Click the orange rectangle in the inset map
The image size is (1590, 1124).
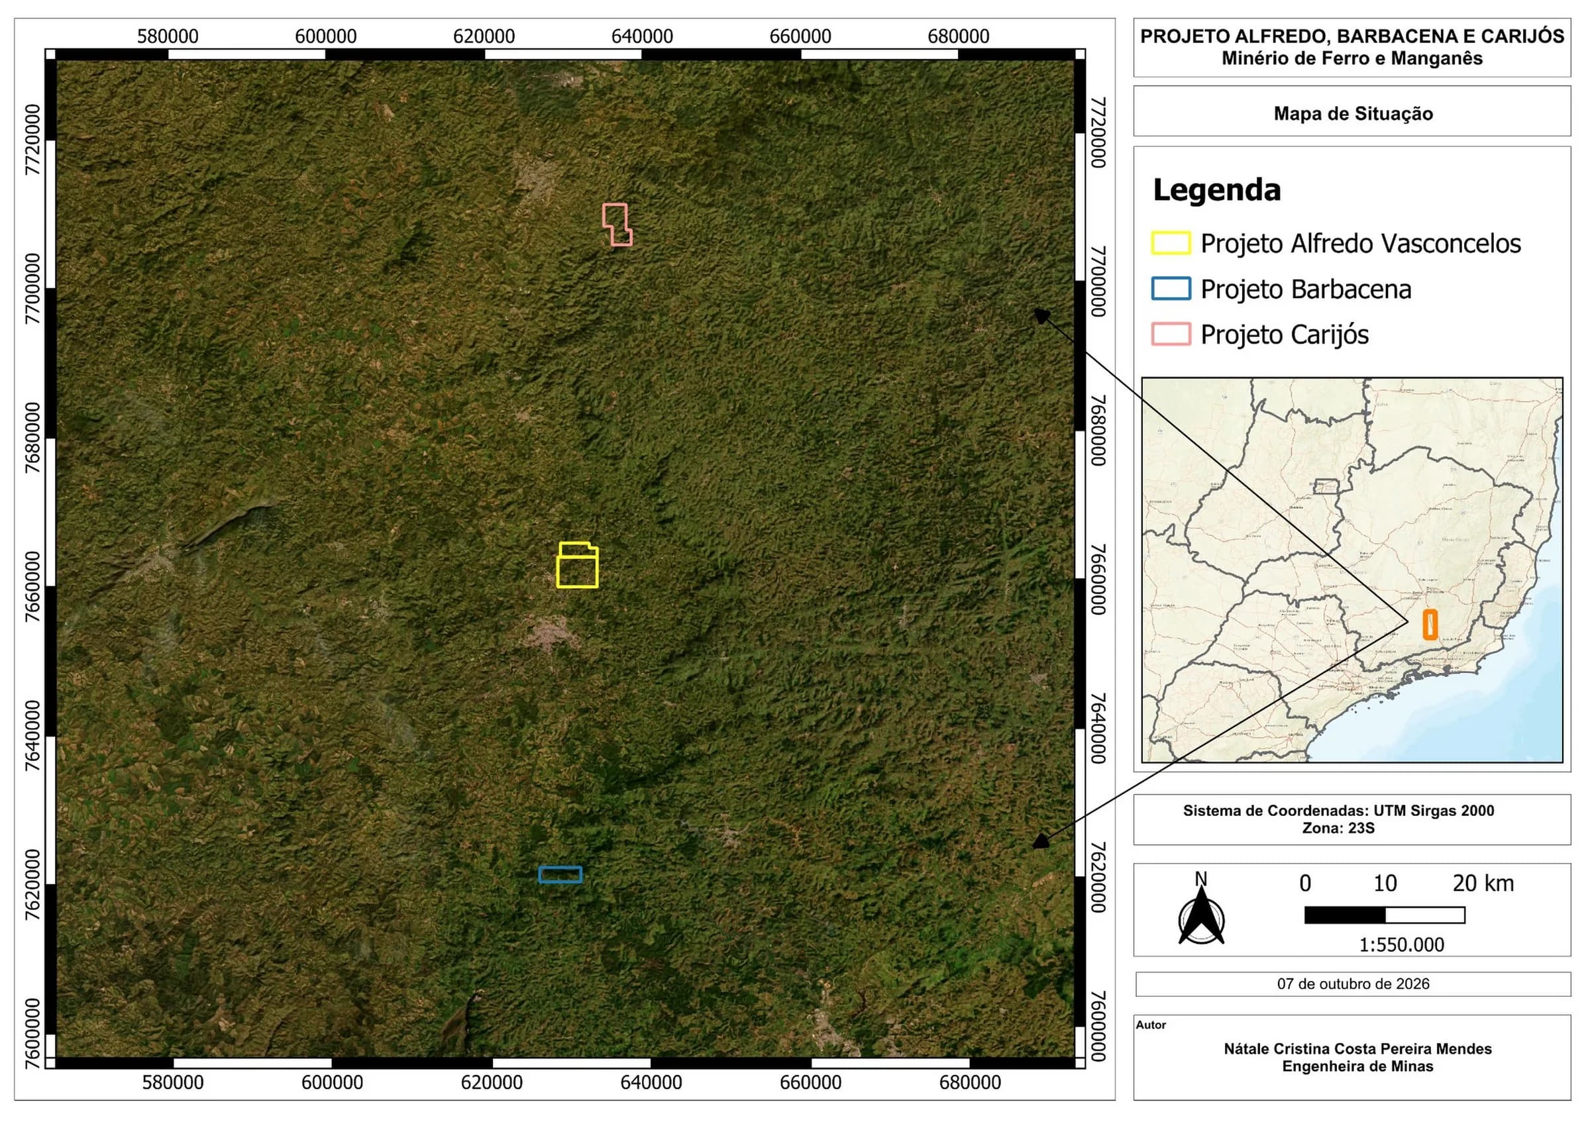tap(1430, 624)
